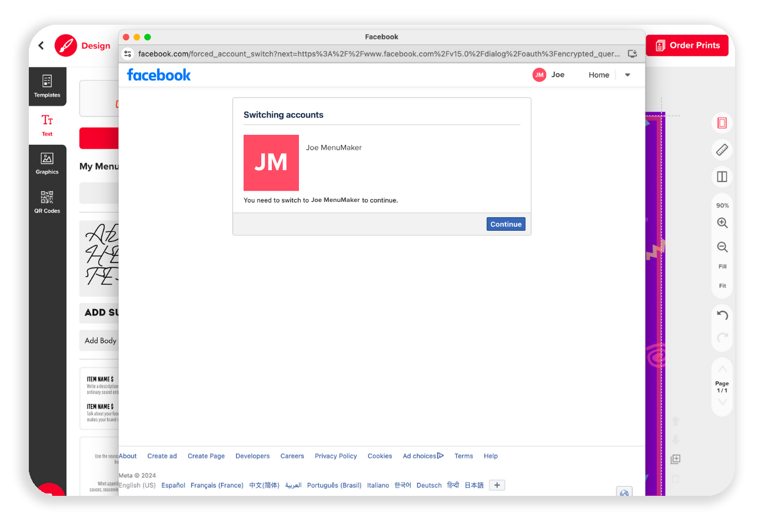
Task: Open the Privacy Policy footer link
Action: [x=336, y=456]
